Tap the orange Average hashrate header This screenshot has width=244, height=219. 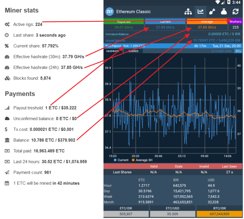click(207, 22)
